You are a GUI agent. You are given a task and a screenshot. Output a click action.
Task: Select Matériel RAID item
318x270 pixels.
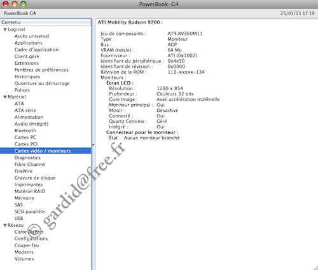[30, 191]
